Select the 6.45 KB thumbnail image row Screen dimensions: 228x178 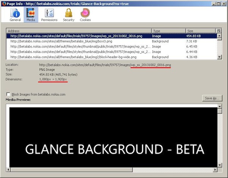click(112, 46)
